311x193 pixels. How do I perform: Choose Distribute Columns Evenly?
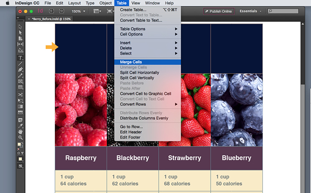[148, 118]
